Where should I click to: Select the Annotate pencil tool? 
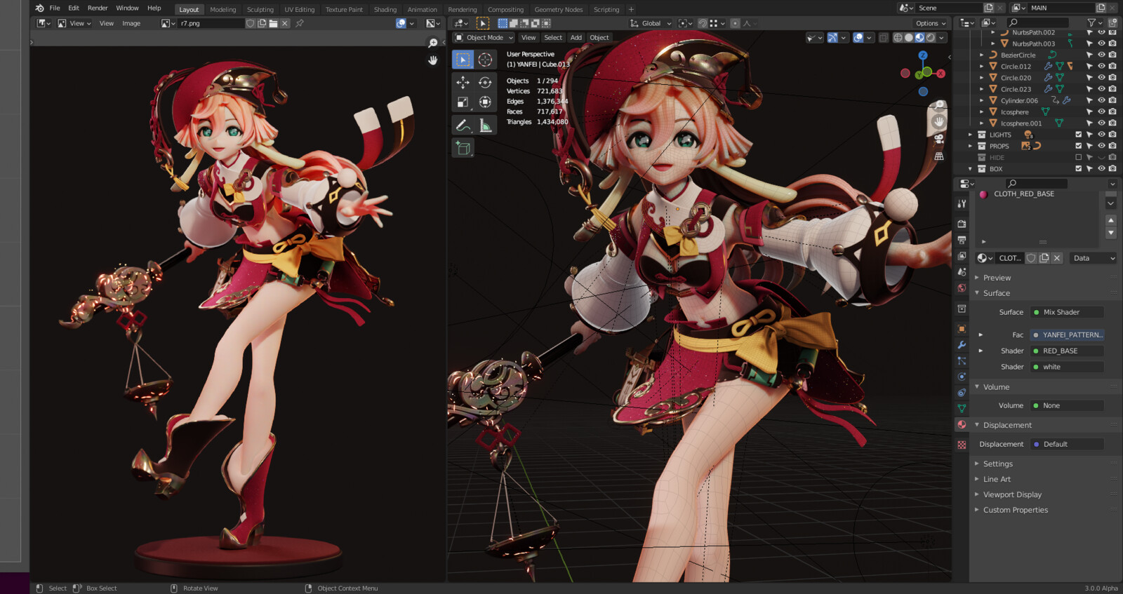tap(463, 125)
